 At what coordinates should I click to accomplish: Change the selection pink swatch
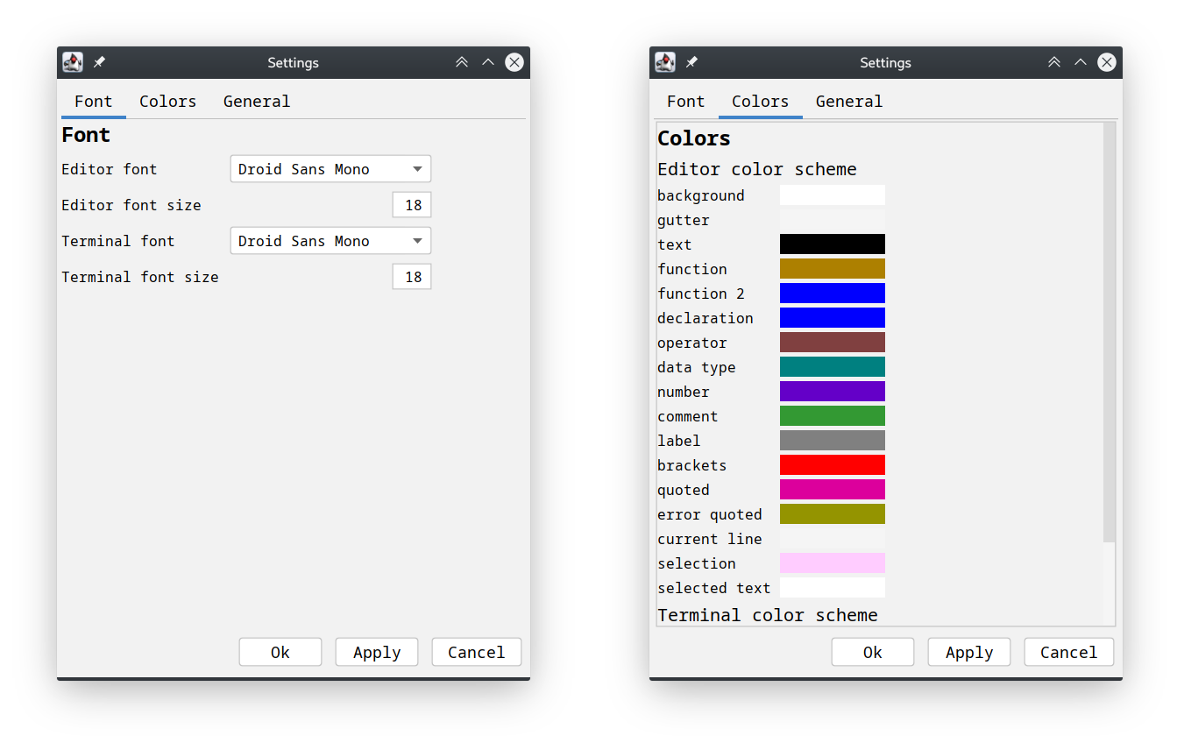833,563
